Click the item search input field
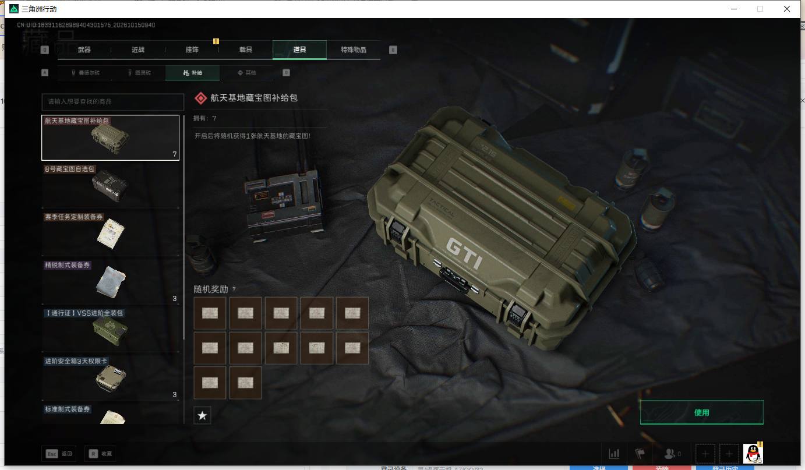The height and width of the screenshot is (470, 805). 113,101
